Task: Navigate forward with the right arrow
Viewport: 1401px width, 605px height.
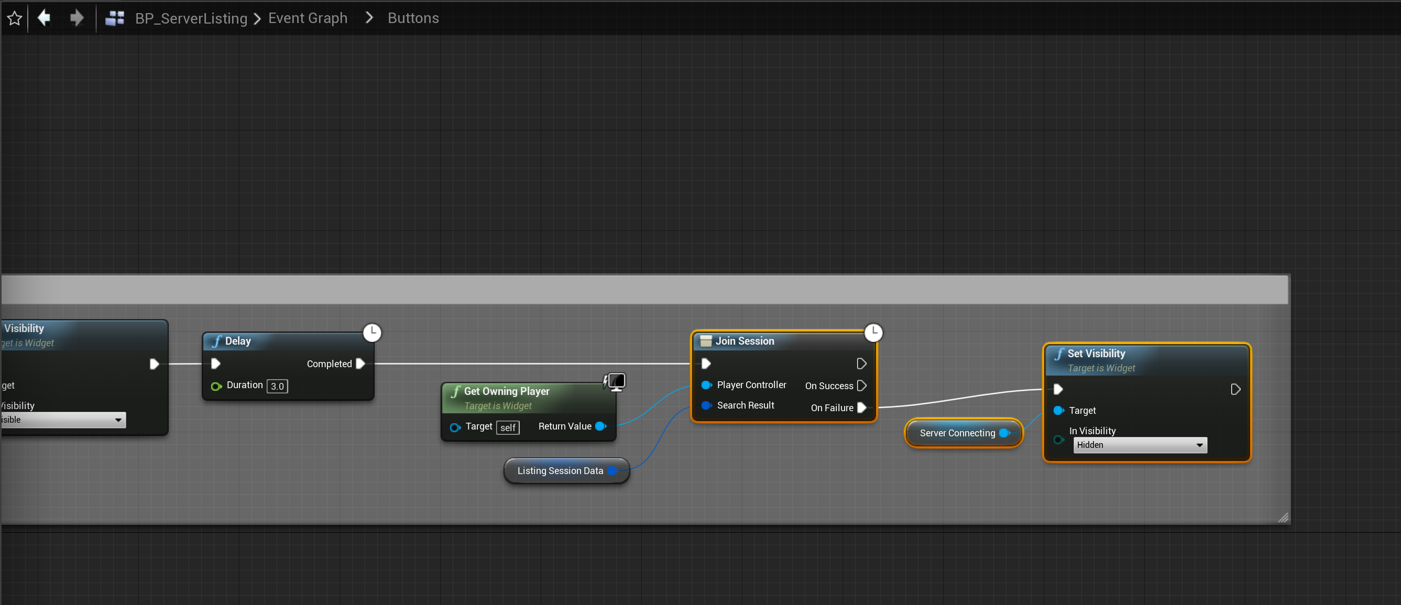Action: pyautogui.click(x=76, y=18)
